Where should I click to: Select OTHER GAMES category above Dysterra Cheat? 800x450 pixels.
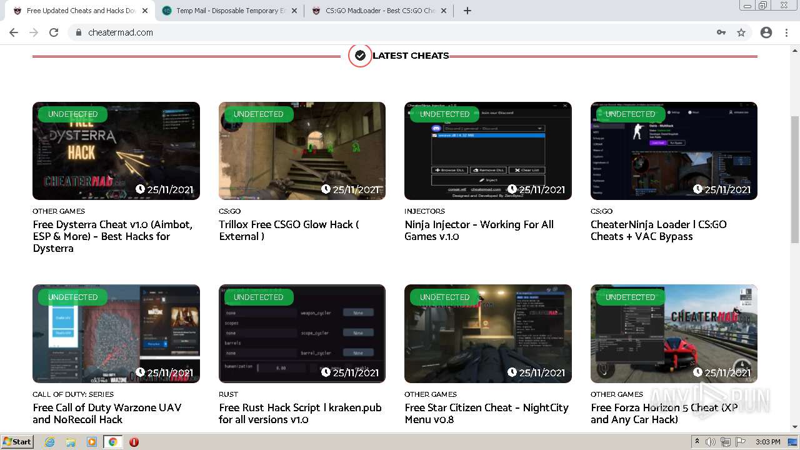(x=59, y=211)
